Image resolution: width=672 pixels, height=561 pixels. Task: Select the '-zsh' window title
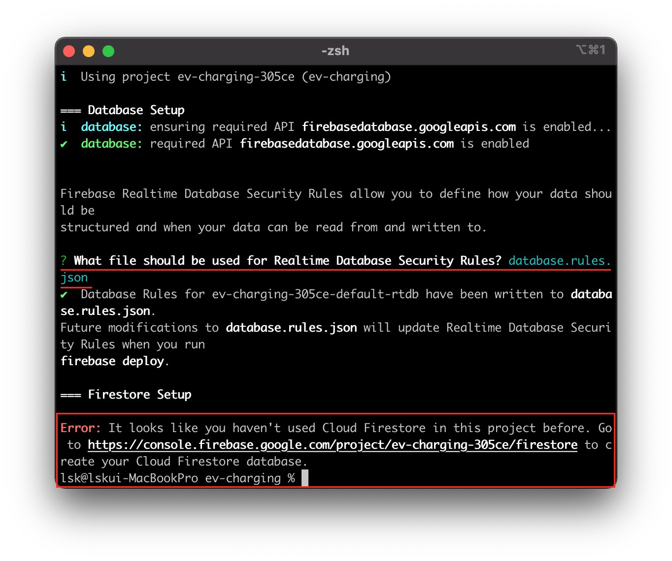pyautogui.click(x=335, y=50)
